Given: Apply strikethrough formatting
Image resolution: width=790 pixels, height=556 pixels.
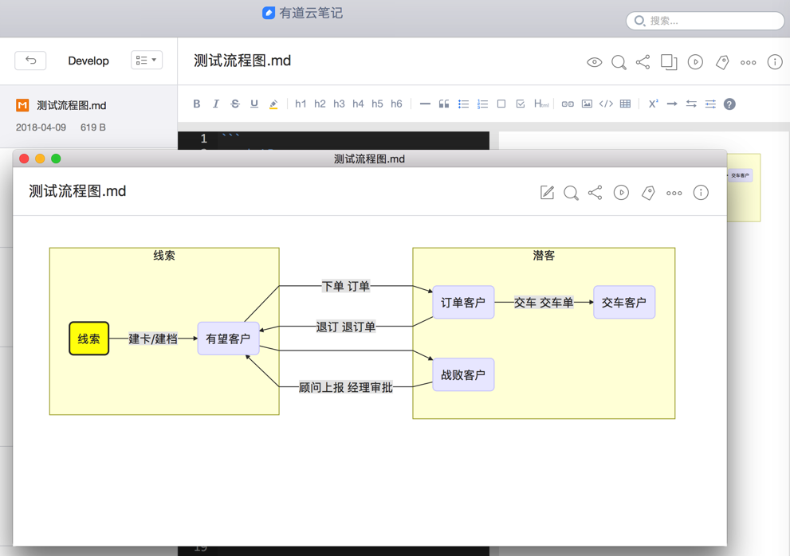Looking at the screenshot, I should point(235,104).
